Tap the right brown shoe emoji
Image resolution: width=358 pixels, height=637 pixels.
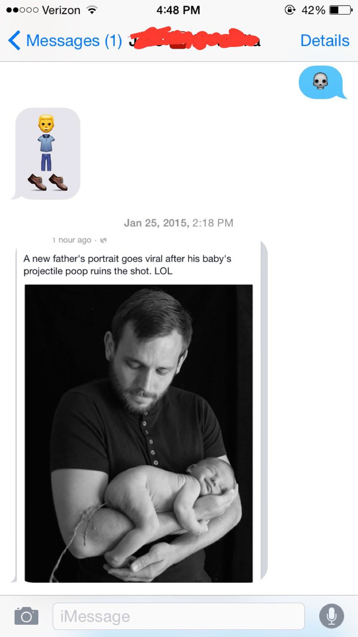click(58, 182)
